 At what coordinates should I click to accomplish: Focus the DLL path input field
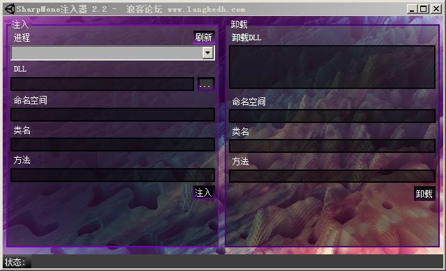[102, 84]
